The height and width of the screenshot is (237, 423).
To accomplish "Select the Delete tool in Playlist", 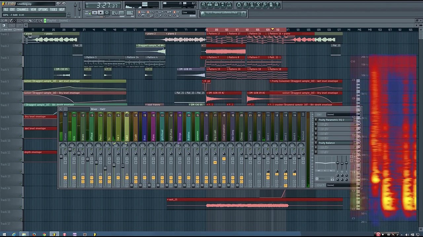I will (19, 20).
